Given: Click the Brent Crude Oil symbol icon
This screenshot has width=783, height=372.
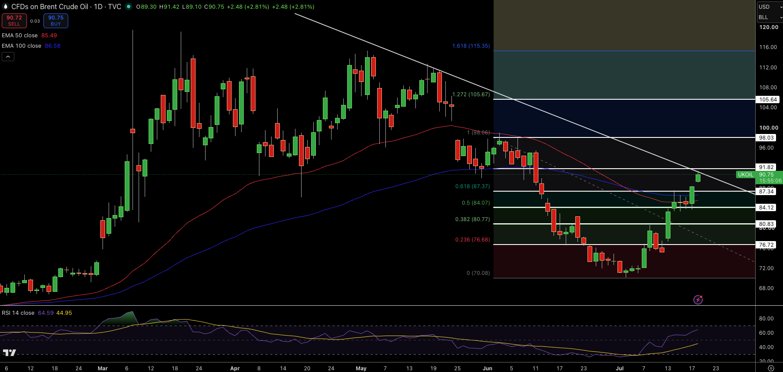Looking at the screenshot, I should [x=6, y=7].
